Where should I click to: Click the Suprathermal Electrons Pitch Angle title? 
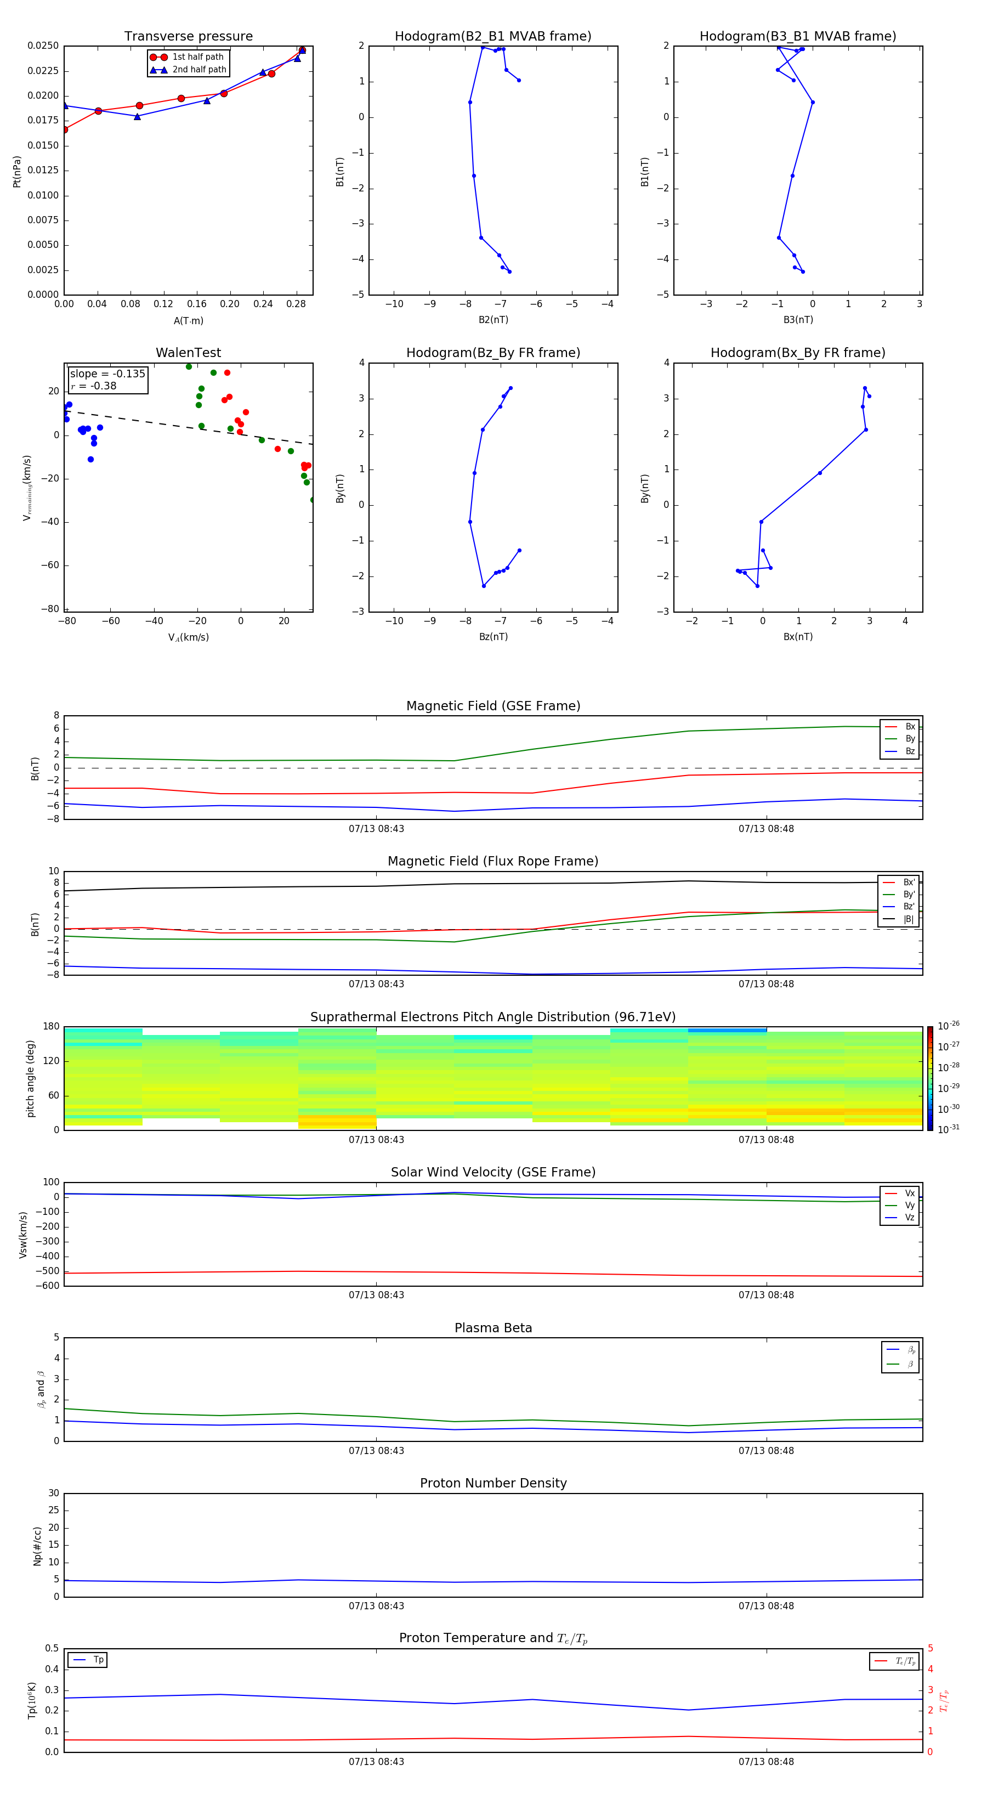pyautogui.click(x=493, y=1017)
